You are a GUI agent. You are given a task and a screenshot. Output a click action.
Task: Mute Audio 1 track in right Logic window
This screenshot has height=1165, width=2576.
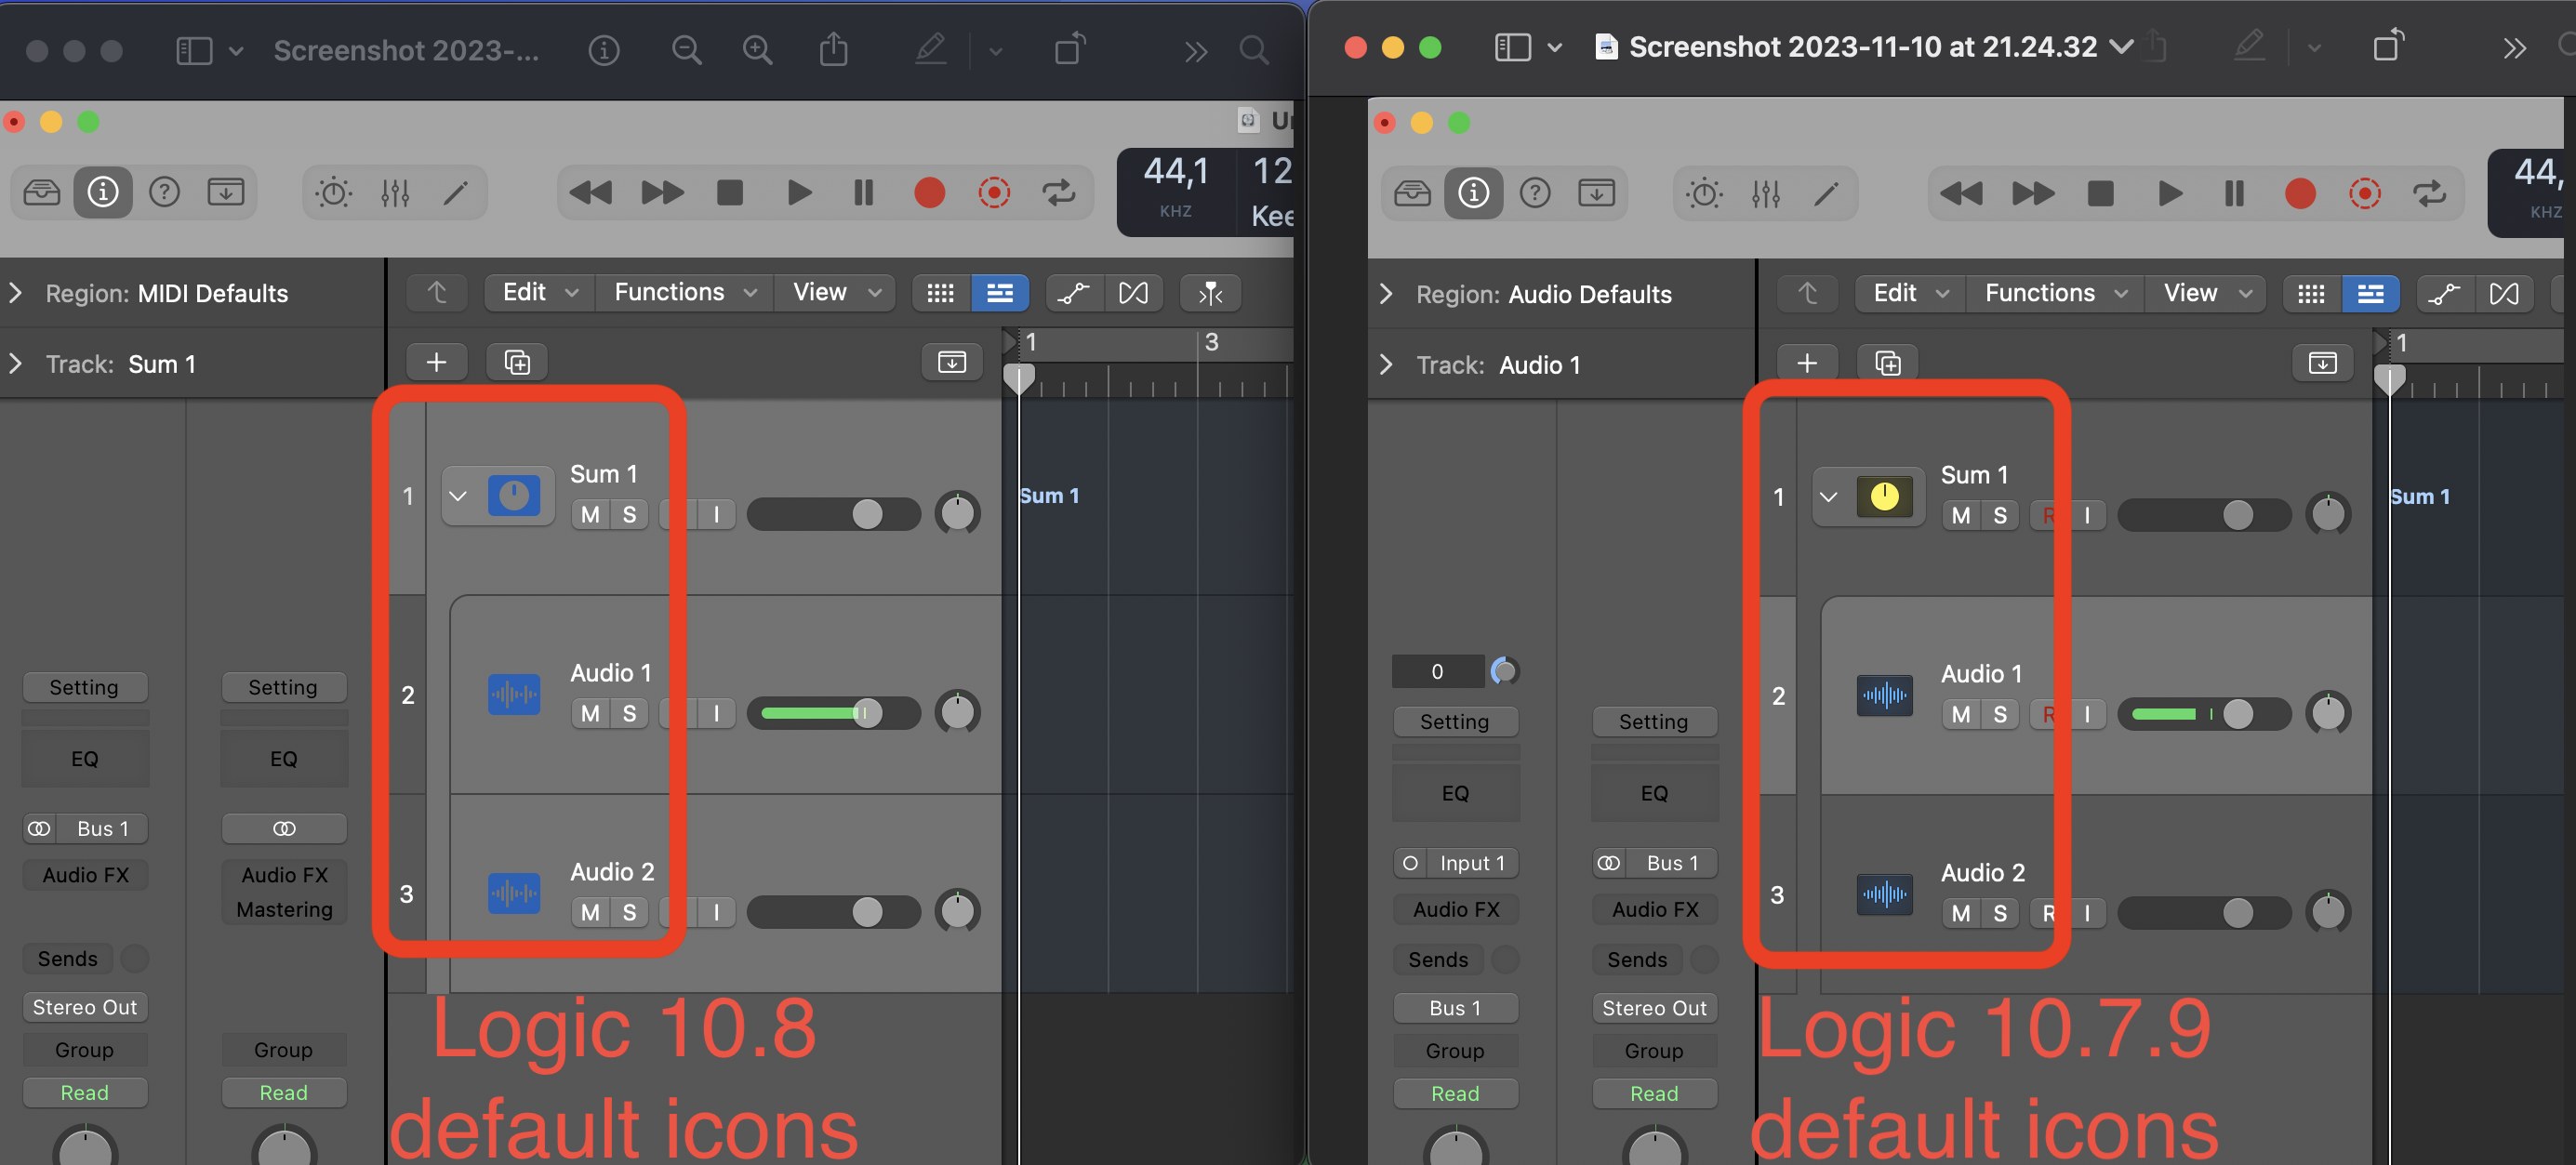[x=1961, y=715]
